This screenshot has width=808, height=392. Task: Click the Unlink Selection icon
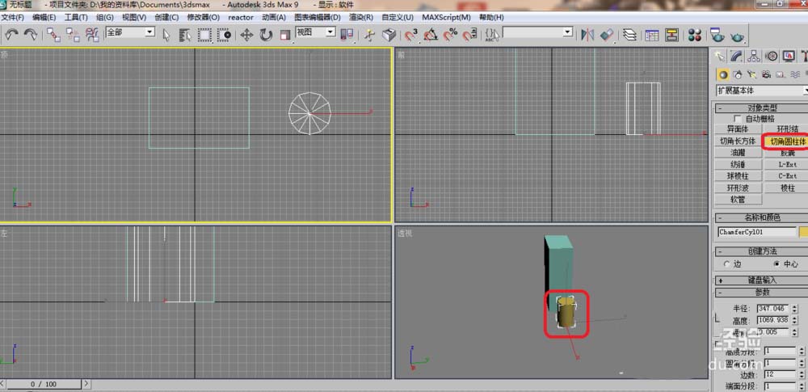click(x=73, y=35)
